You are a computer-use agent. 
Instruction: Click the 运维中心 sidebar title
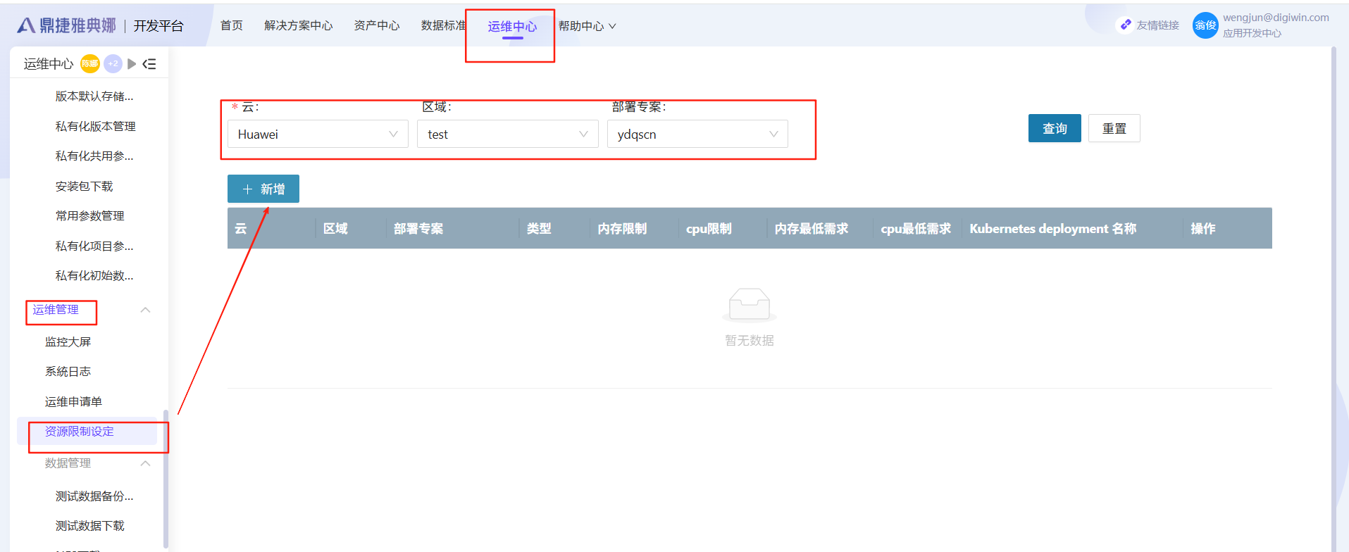(x=49, y=64)
